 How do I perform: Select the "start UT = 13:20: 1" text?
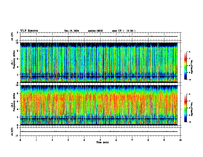click(124, 31)
